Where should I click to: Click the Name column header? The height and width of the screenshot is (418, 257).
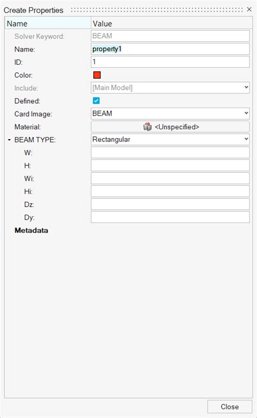48,23
